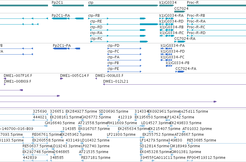Image resolution: width=246 pixels, height=162 pixels.
Task: Click the l(1)G0334-PB protein
Action: point(169,66)
